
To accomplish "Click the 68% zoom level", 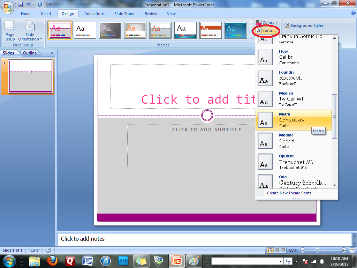I will point(293,250).
